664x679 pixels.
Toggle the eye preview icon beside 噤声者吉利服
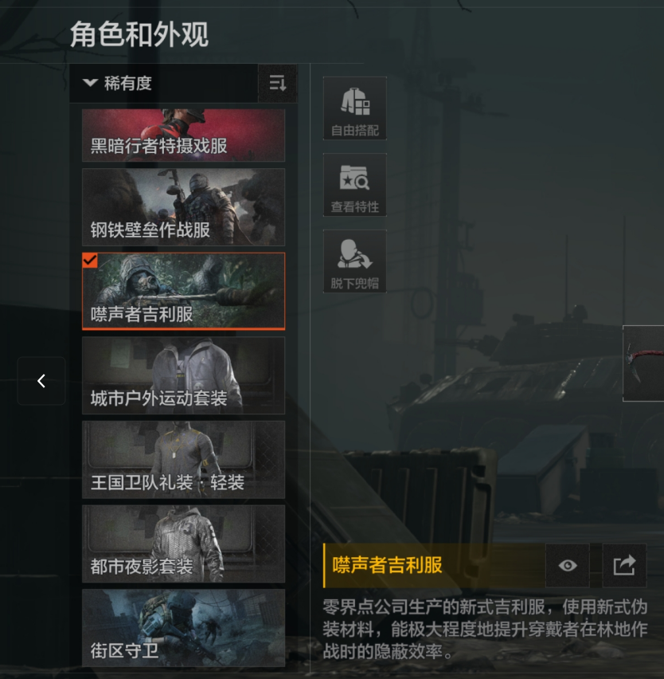(568, 566)
